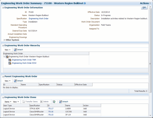Open View menu in Hierarchy section
The width and height of the screenshot is (153, 118).
coord(8,50)
